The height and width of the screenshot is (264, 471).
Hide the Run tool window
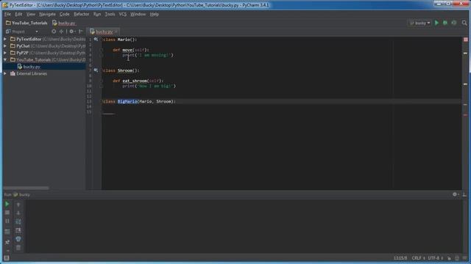pos(464,194)
